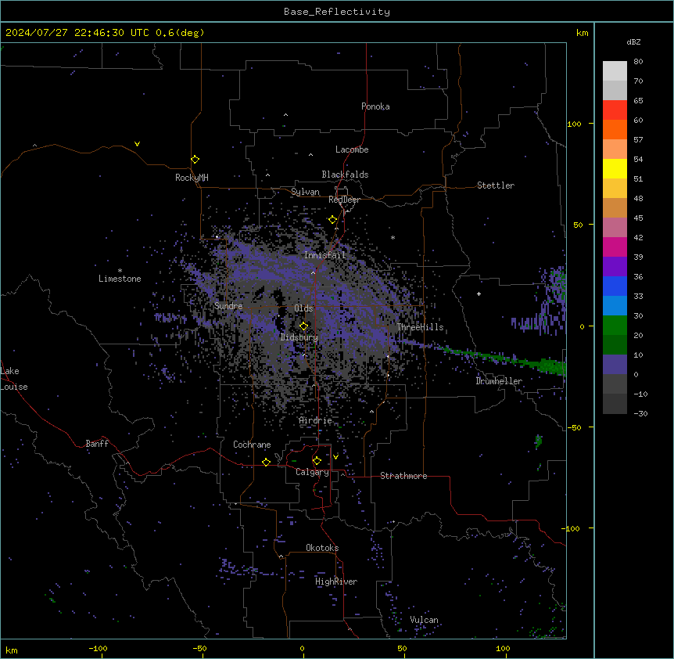674x659 pixels.
Task: Click the Base_Reflectivity title text
Action: click(x=337, y=12)
